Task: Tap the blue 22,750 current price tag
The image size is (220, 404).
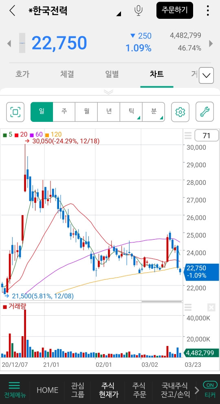Action: coord(201,272)
